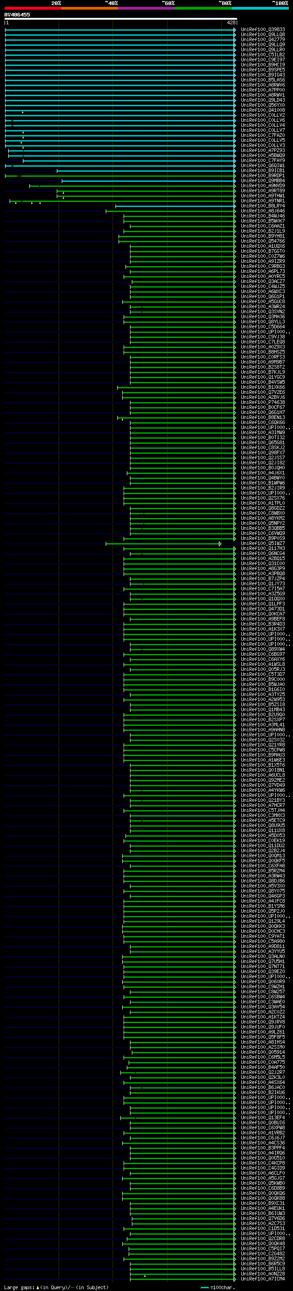Select the UniRef100_P74638 label
293x1291 pixels.
(263, 403)
